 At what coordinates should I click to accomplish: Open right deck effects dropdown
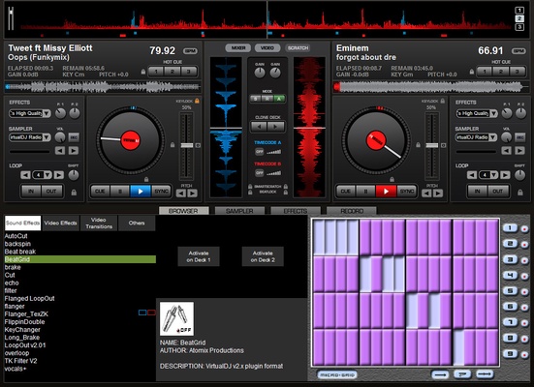(x=493, y=113)
